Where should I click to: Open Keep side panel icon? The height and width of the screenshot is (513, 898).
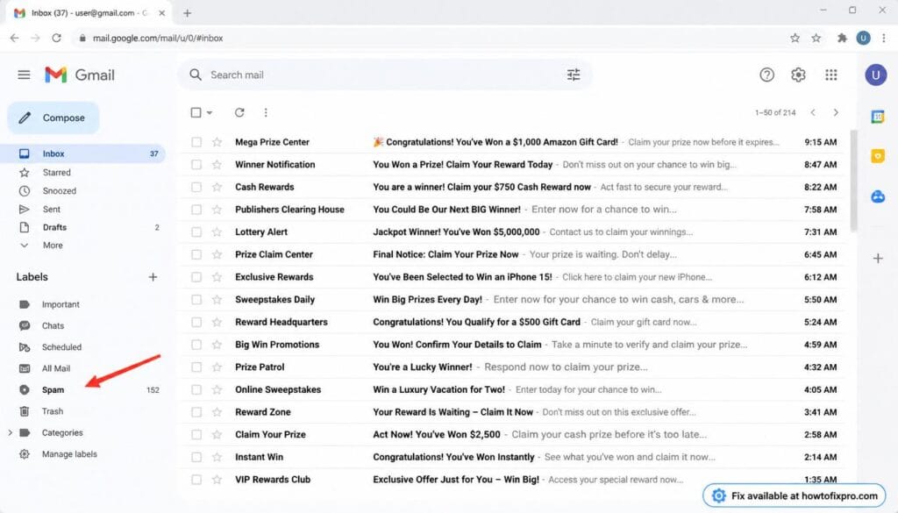(877, 156)
